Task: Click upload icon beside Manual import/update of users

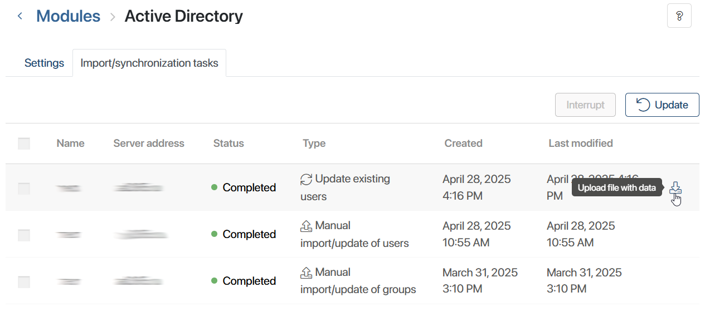Action: tap(306, 226)
